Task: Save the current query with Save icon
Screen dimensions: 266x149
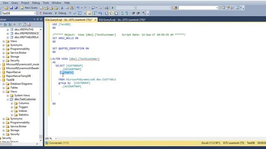Action: click(11, 8)
